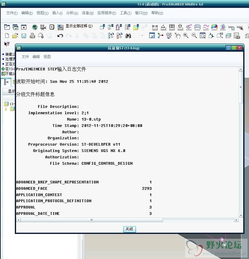Open the 应用程序(P) menu

point(107,13)
